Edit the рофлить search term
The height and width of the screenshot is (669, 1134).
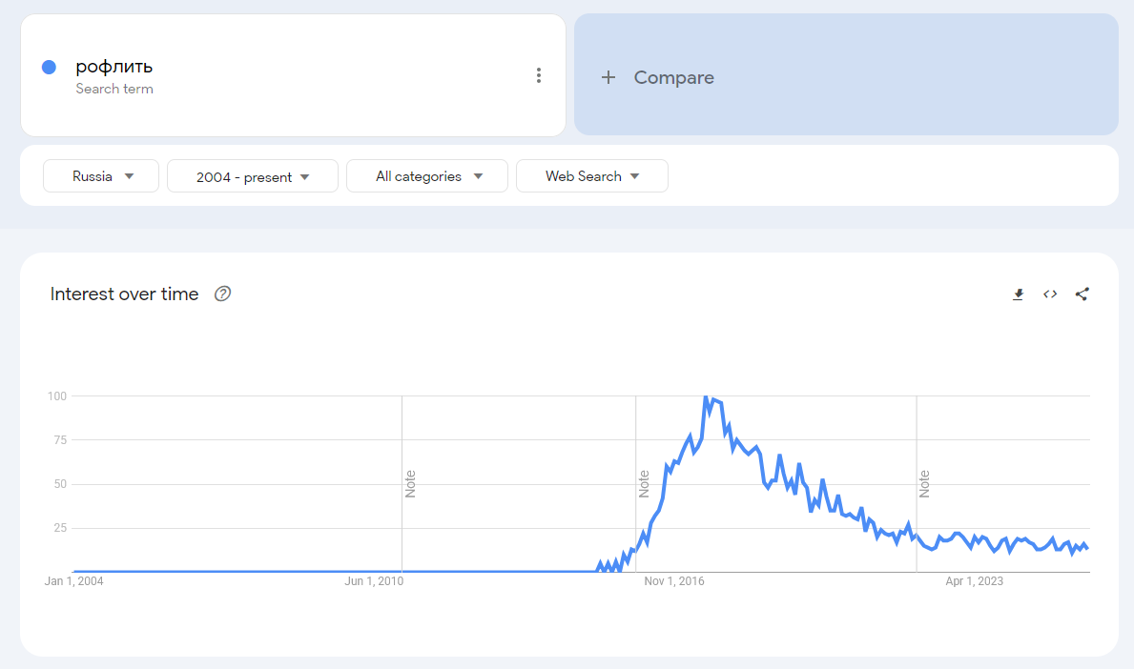coord(114,67)
